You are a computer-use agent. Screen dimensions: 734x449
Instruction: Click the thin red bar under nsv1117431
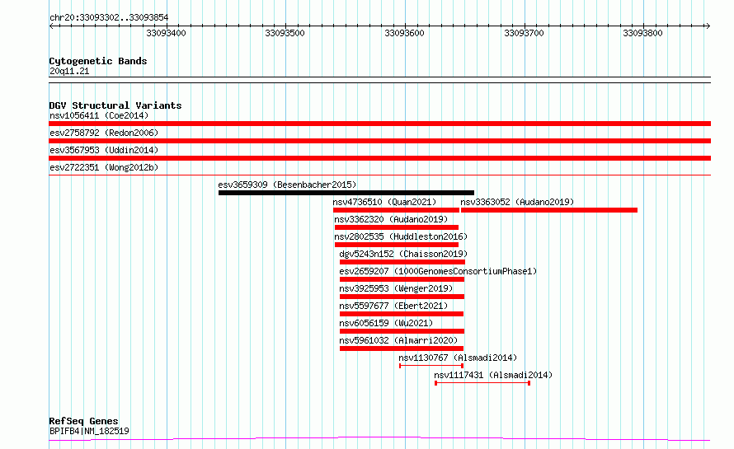[x=482, y=383]
